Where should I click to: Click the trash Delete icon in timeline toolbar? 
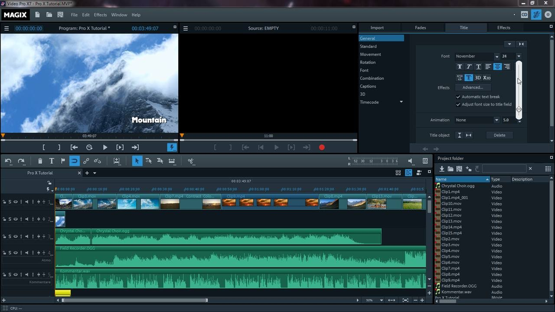(x=40, y=161)
